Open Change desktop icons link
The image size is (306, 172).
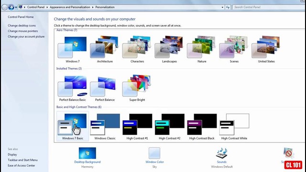pos(22,25)
